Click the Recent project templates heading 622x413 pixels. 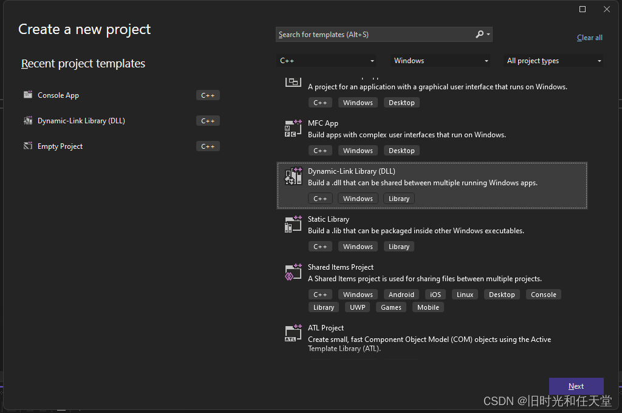[x=83, y=64]
